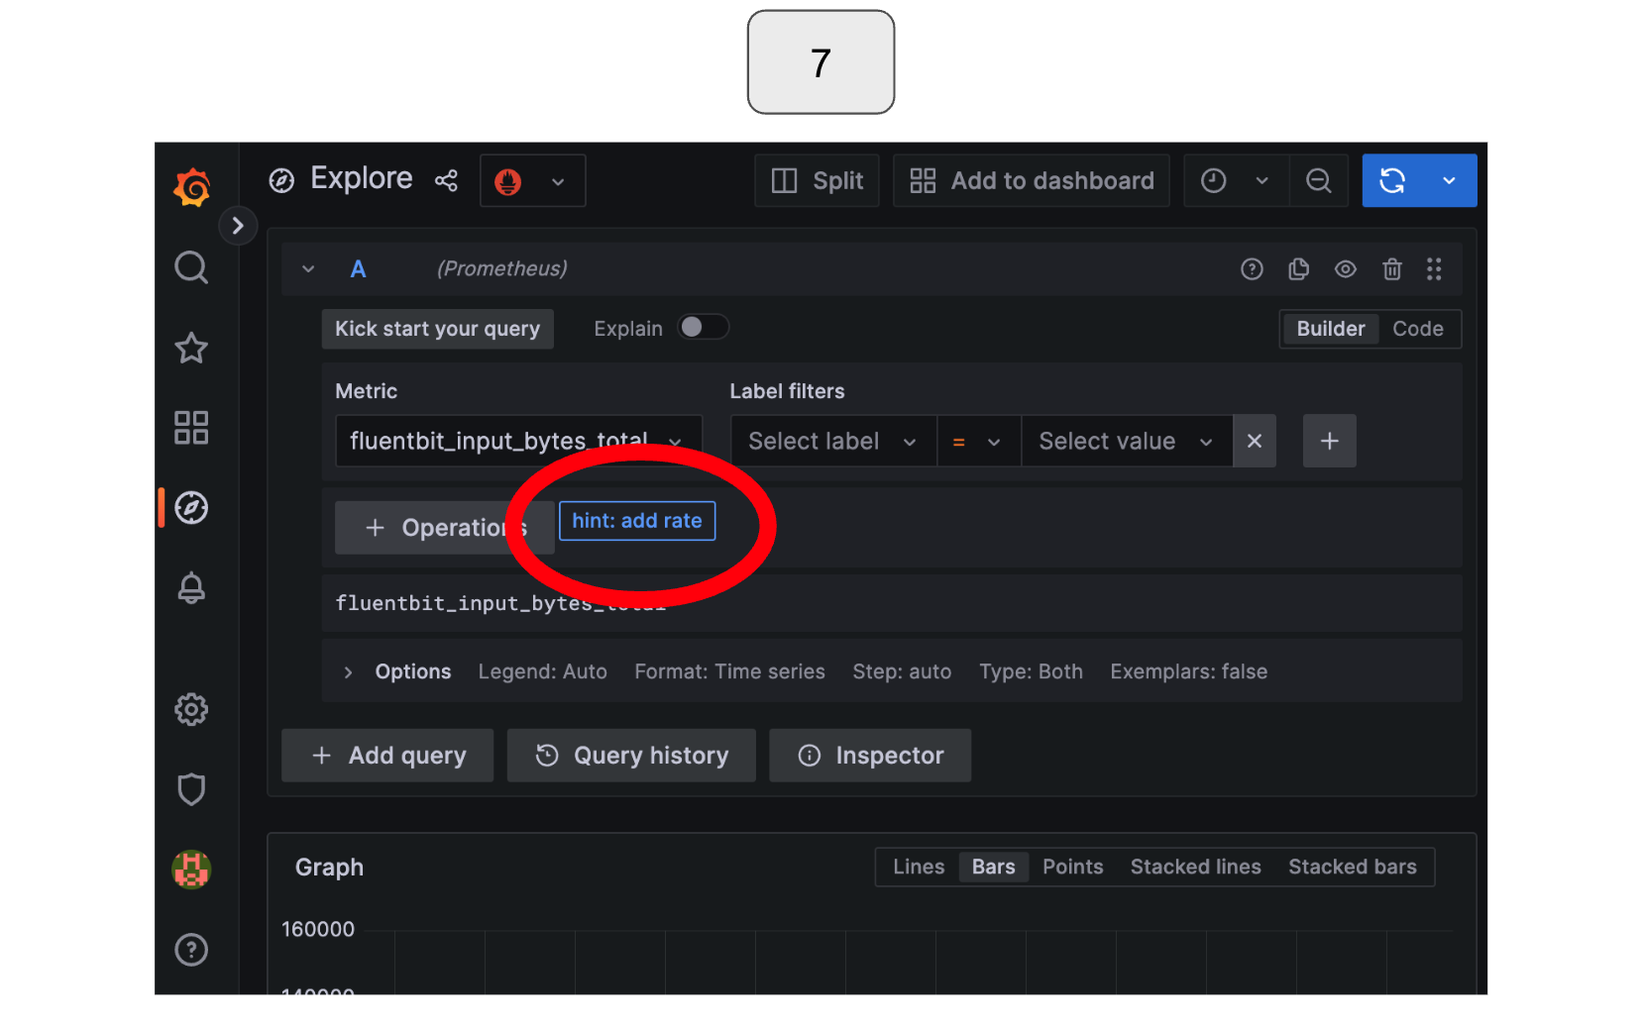Open the user profile avatar
Image resolution: width=1643 pixels, height=1026 pixels.
point(191,870)
